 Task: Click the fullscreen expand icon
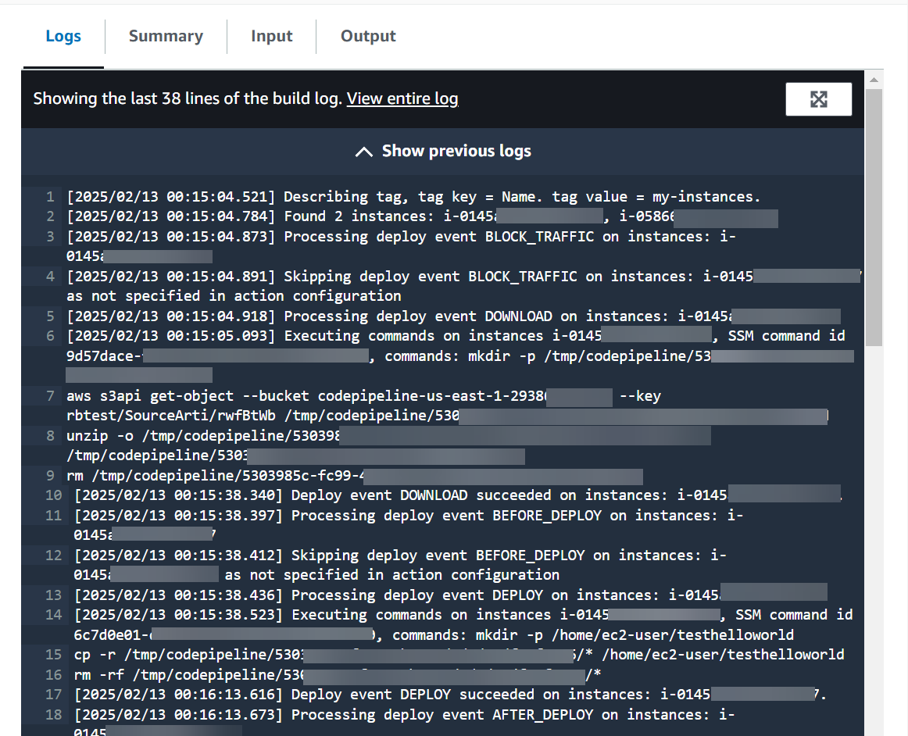818,98
